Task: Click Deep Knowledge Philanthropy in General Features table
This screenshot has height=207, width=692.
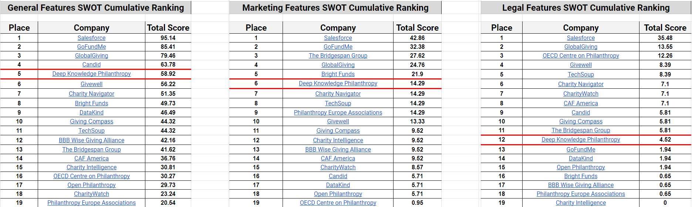Action: (x=91, y=74)
